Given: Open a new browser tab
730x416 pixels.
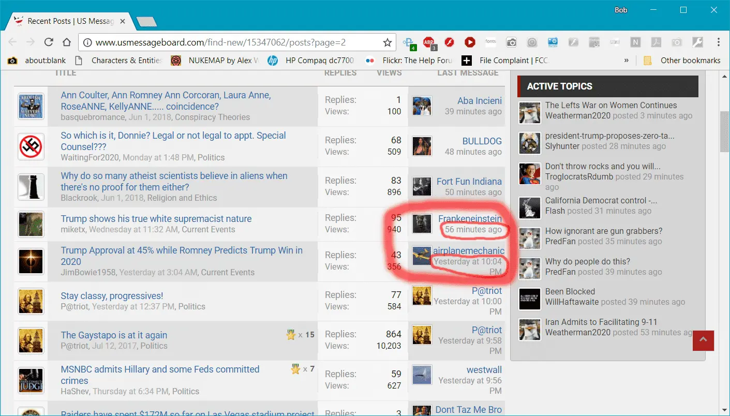Looking at the screenshot, I should (x=146, y=22).
